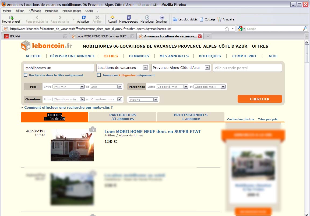Go to Accueil home icon in toolbar
Screen dimensions: 310x216
coord(112,18)
